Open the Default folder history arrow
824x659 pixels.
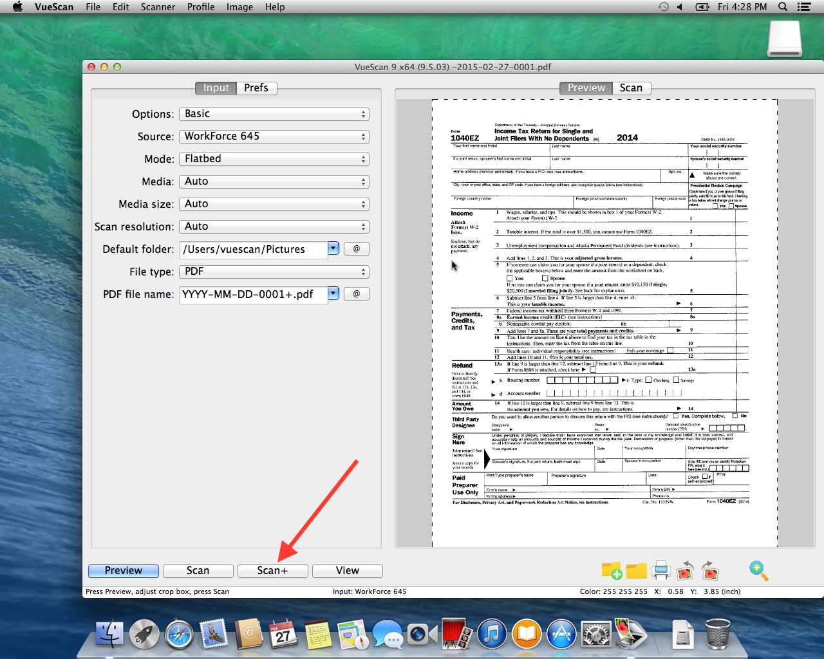[x=333, y=248]
